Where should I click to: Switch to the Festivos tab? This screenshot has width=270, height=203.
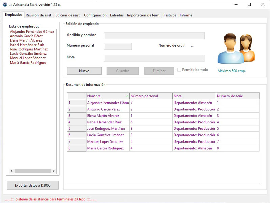(170, 15)
